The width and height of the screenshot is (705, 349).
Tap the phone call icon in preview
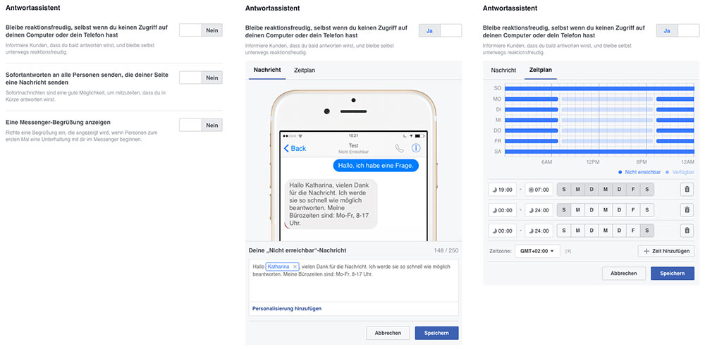click(399, 148)
